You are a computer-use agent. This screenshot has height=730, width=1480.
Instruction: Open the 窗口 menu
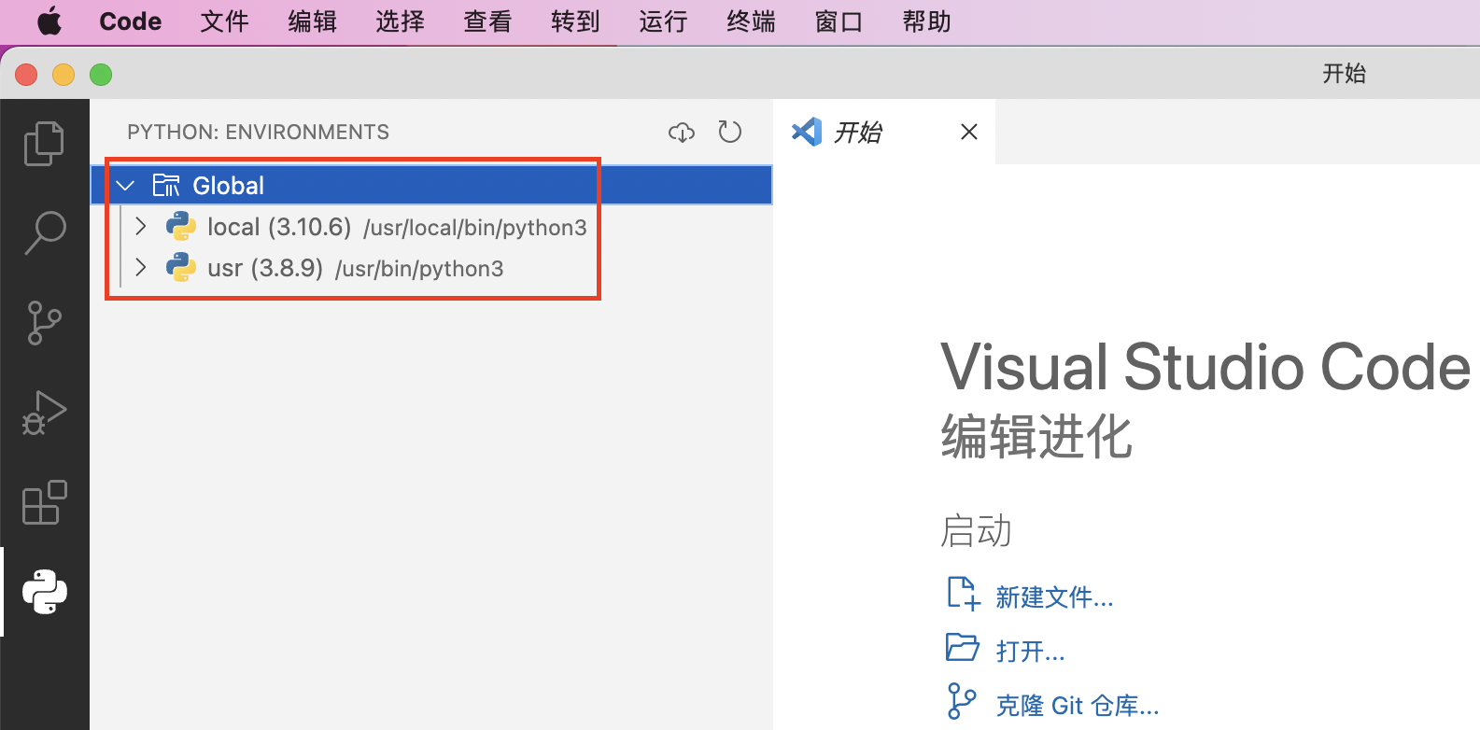click(839, 21)
